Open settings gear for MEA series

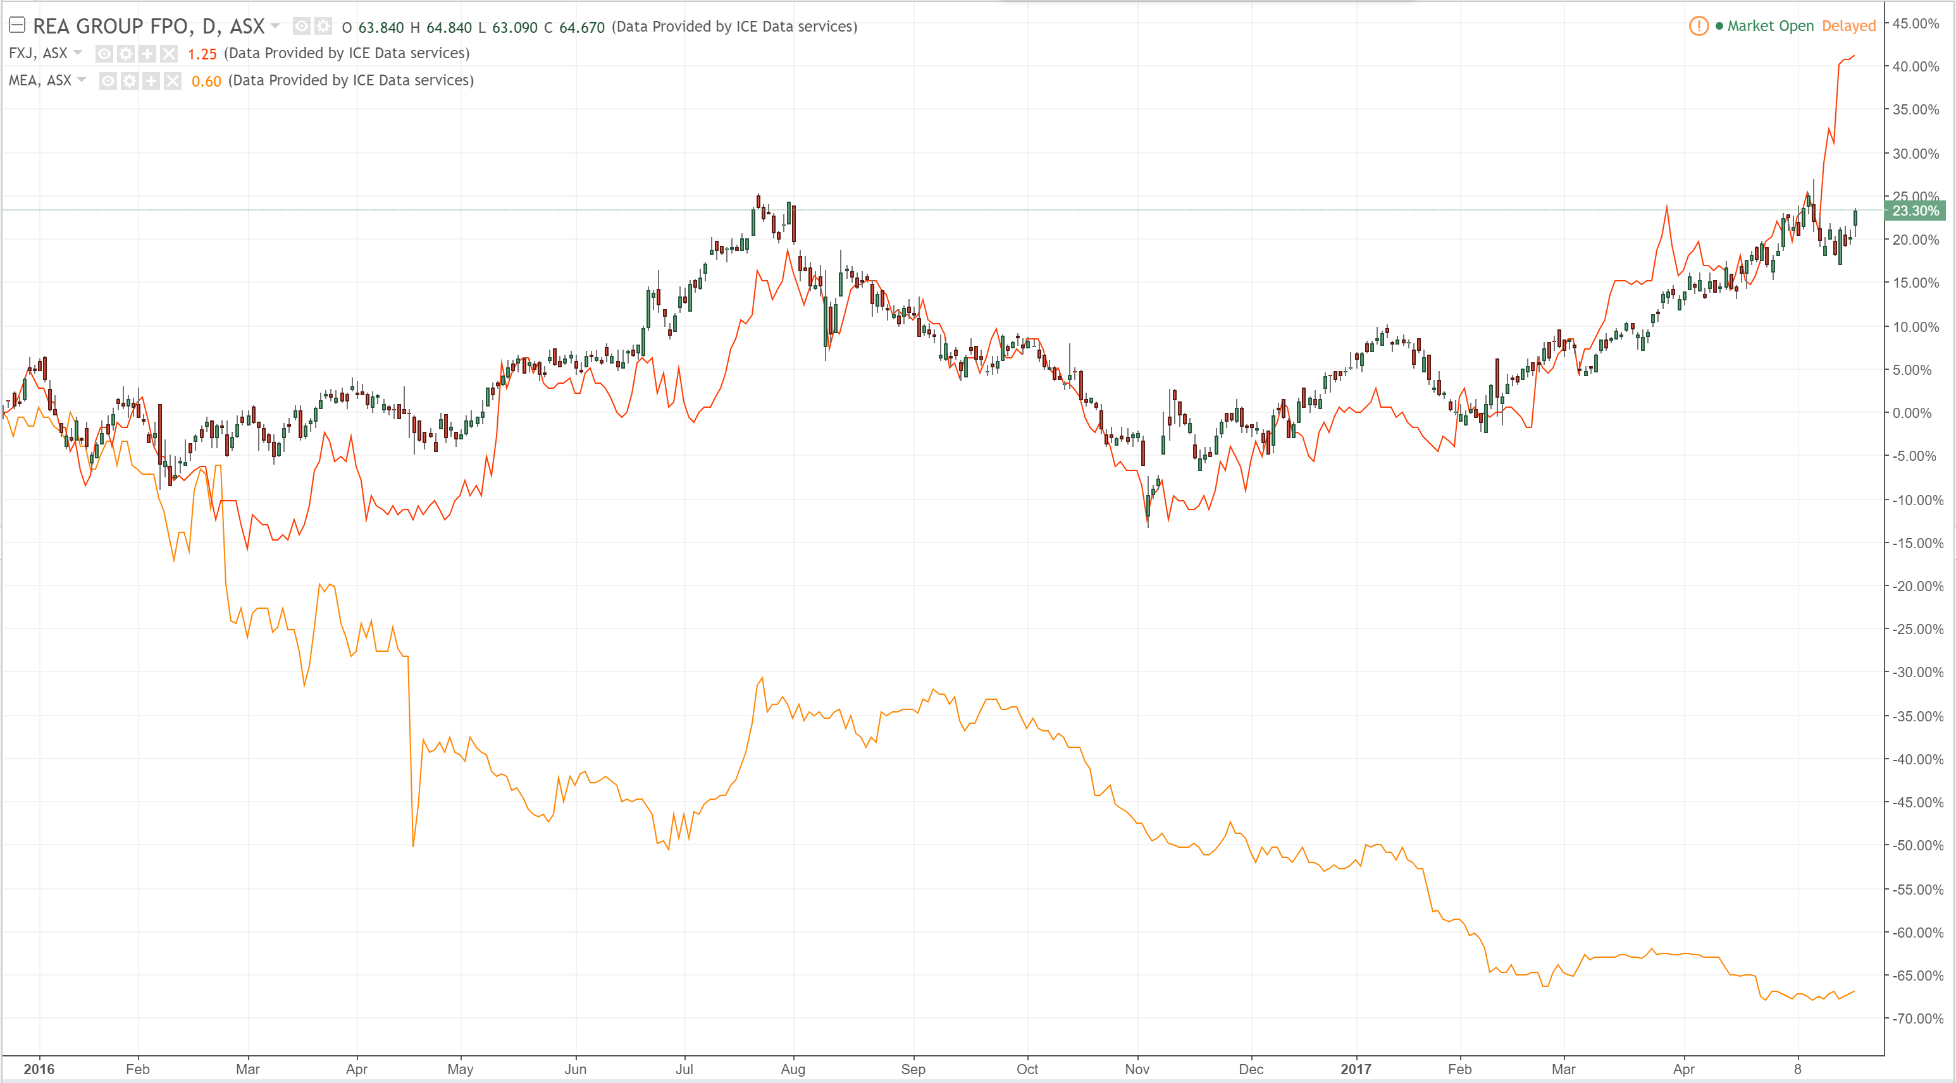130,81
